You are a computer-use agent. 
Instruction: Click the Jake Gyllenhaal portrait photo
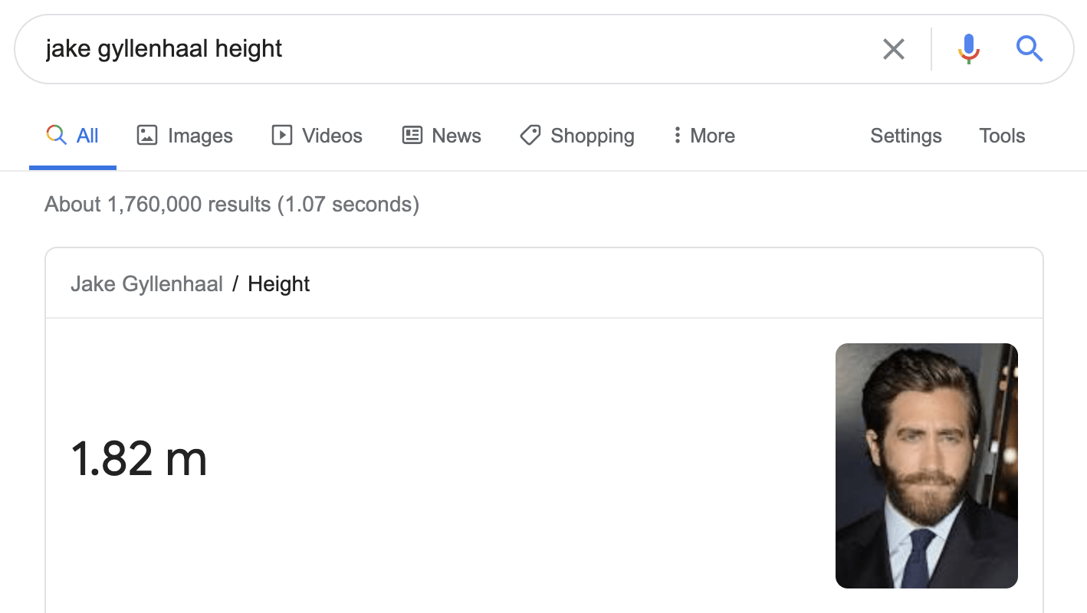click(x=926, y=464)
